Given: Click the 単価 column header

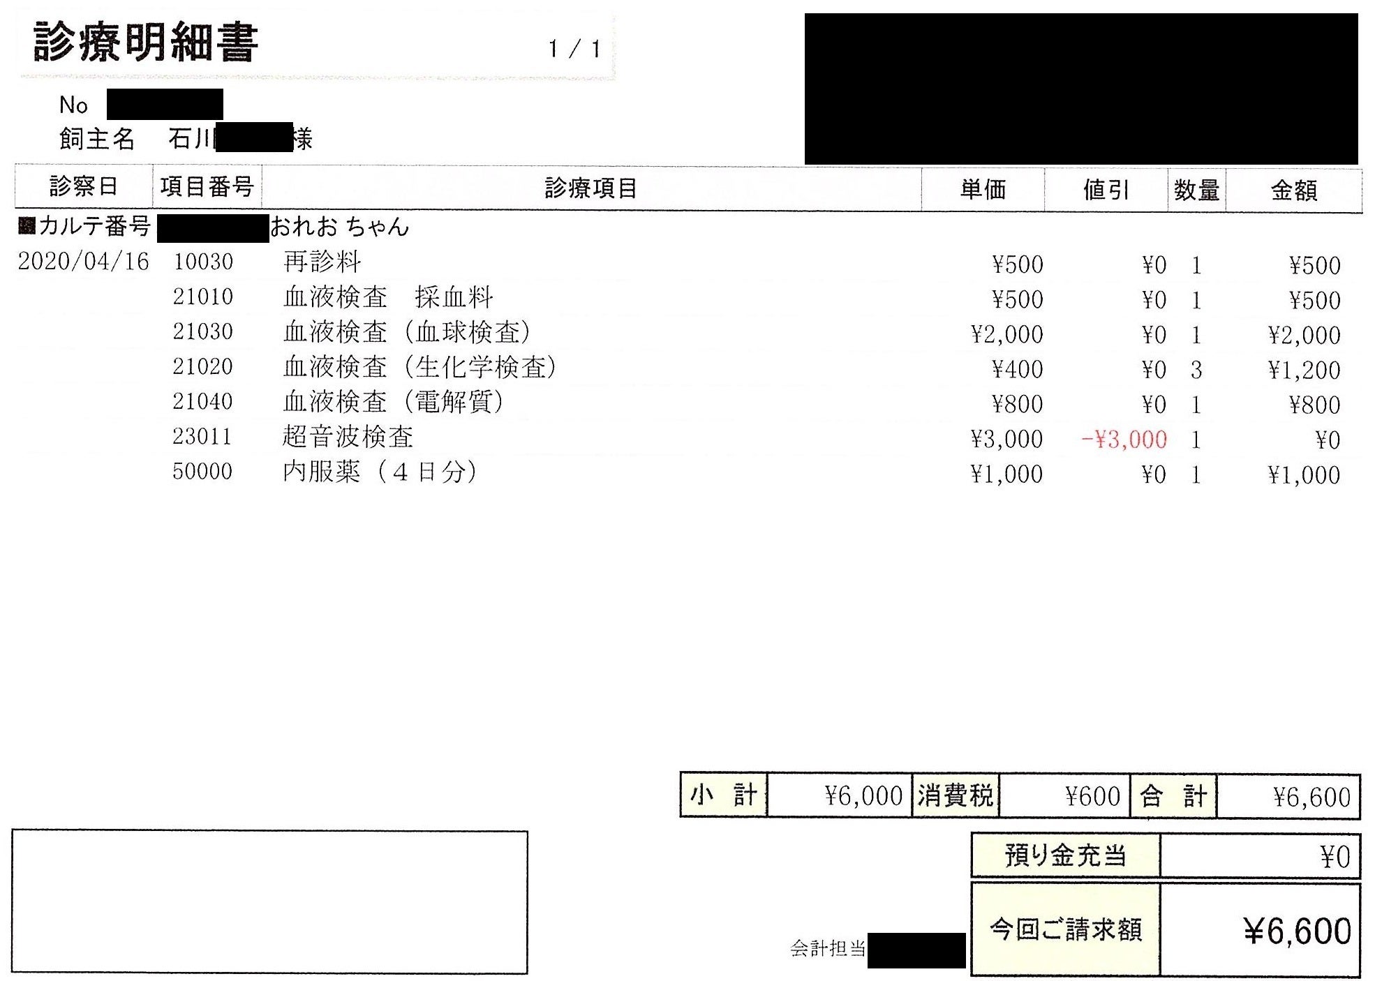Looking at the screenshot, I should pos(983,189).
